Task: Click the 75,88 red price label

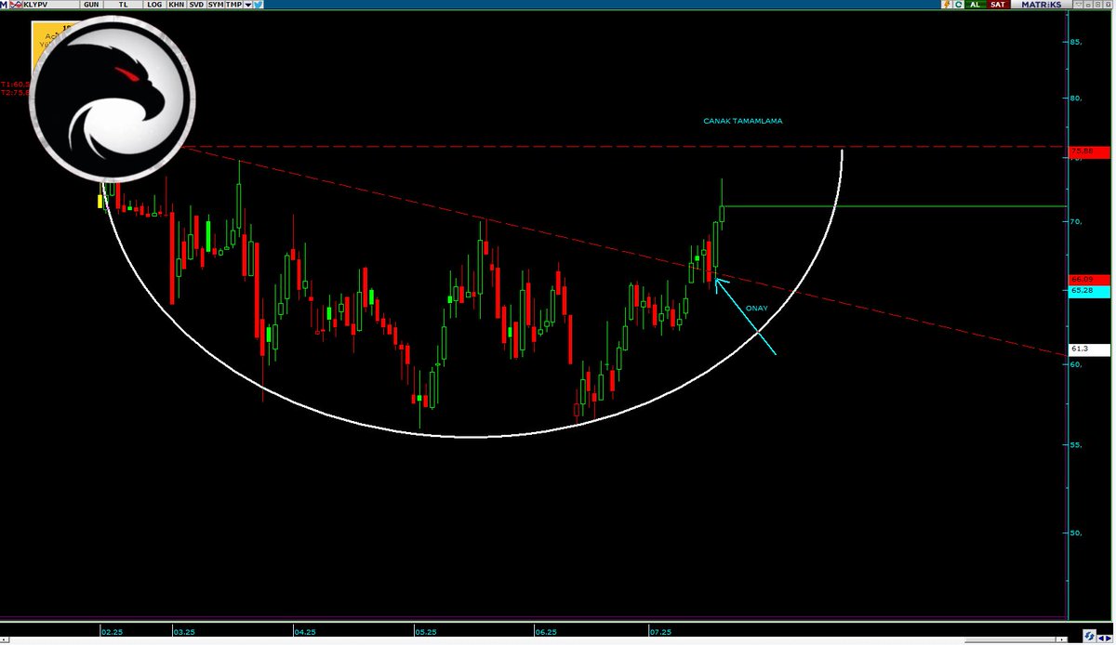Action: [x=1090, y=151]
